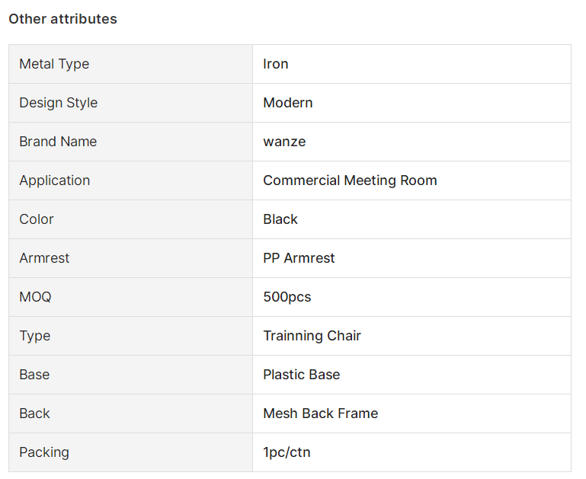
Task: Select the 'Application' row label
Action: pyautogui.click(x=55, y=180)
